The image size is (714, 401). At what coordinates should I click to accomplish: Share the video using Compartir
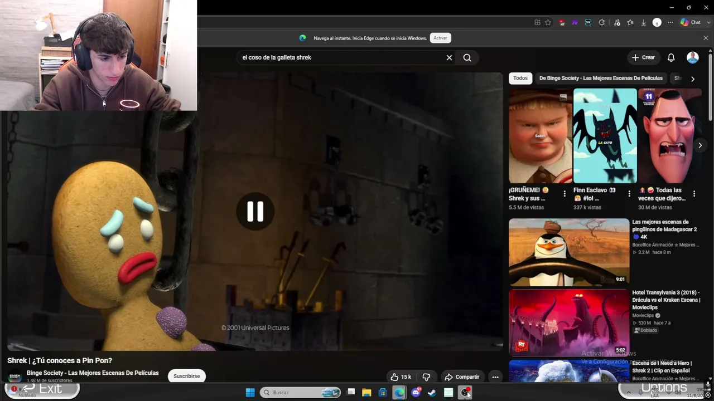pos(462,377)
